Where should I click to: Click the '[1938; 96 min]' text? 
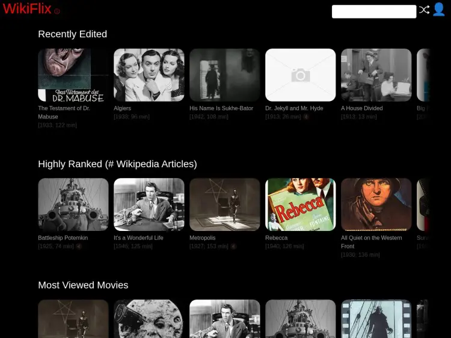point(132,117)
